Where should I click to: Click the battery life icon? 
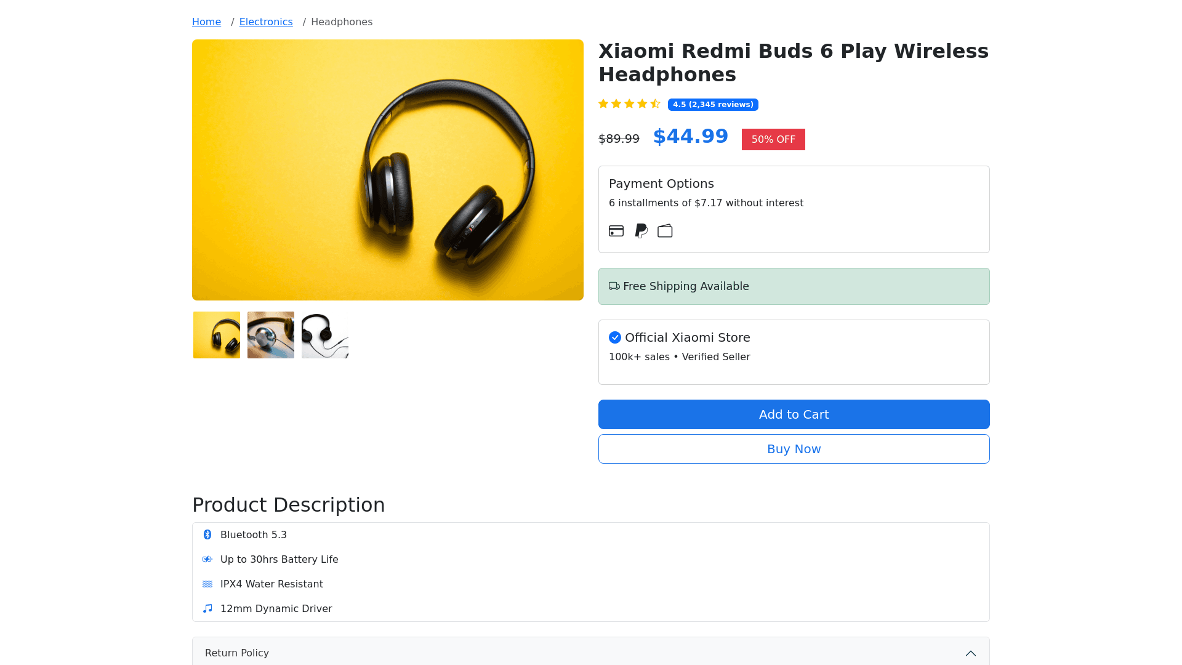tap(207, 559)
